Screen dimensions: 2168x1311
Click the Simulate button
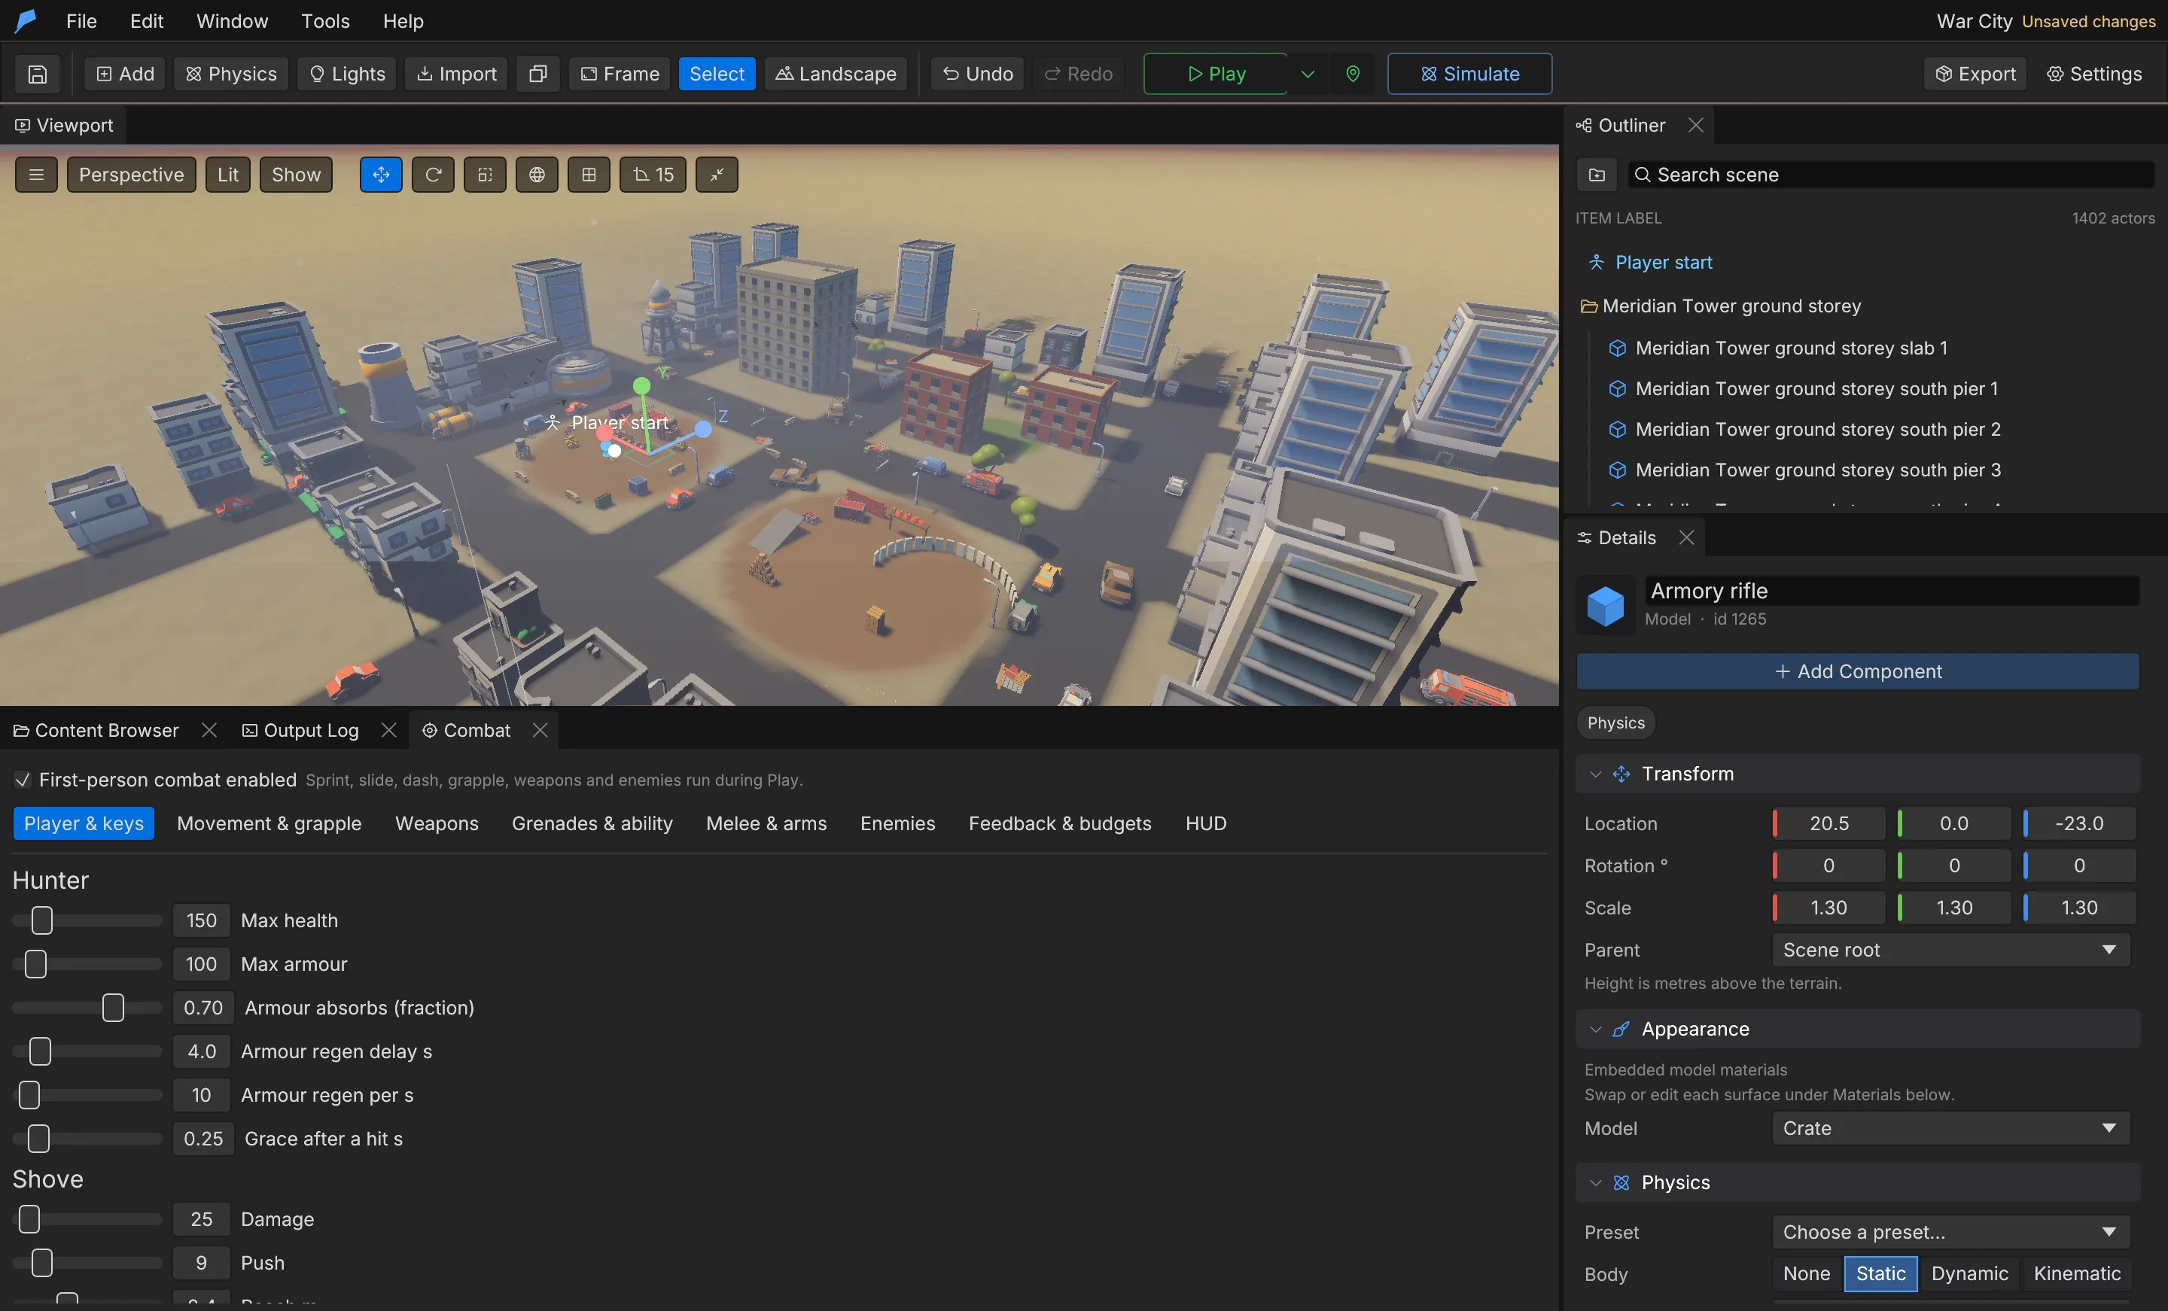[1469, 74]
